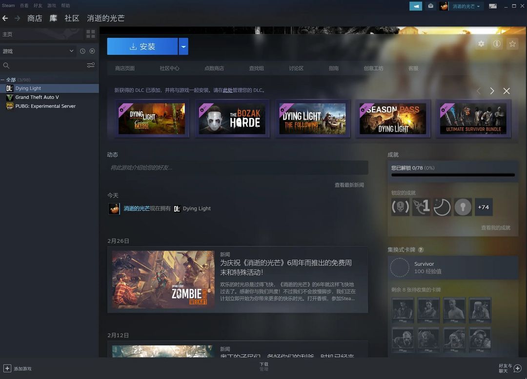This screenshot has height=379, width=527.
Task: Open the 帮助 menu
Action: coord(65,5)
